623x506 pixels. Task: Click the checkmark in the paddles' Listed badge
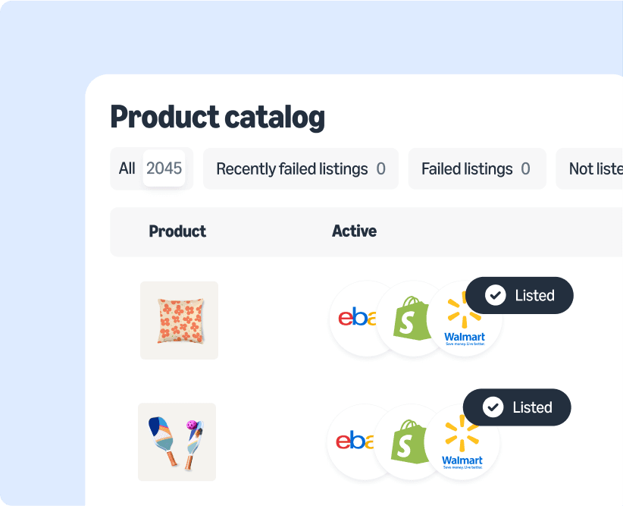(x=493, y=407)
